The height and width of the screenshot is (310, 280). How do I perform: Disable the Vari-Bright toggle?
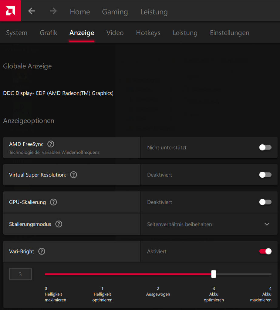click(265, 251)
